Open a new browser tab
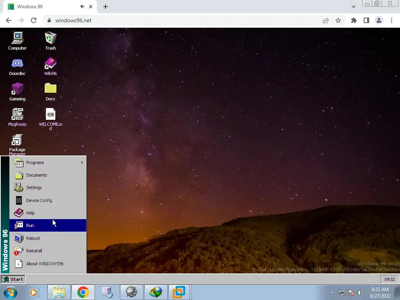The image size is (400, 300). tap(105, 7)
